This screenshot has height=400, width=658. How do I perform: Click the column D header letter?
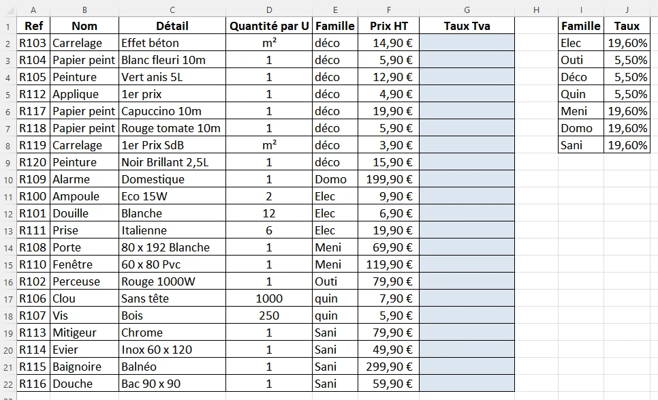pyautogui.click(x=269, y=10)
